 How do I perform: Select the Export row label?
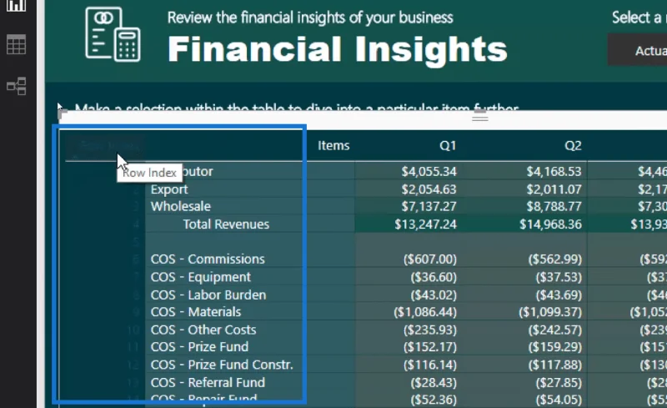pyautogui.click(x=169, y=189)
